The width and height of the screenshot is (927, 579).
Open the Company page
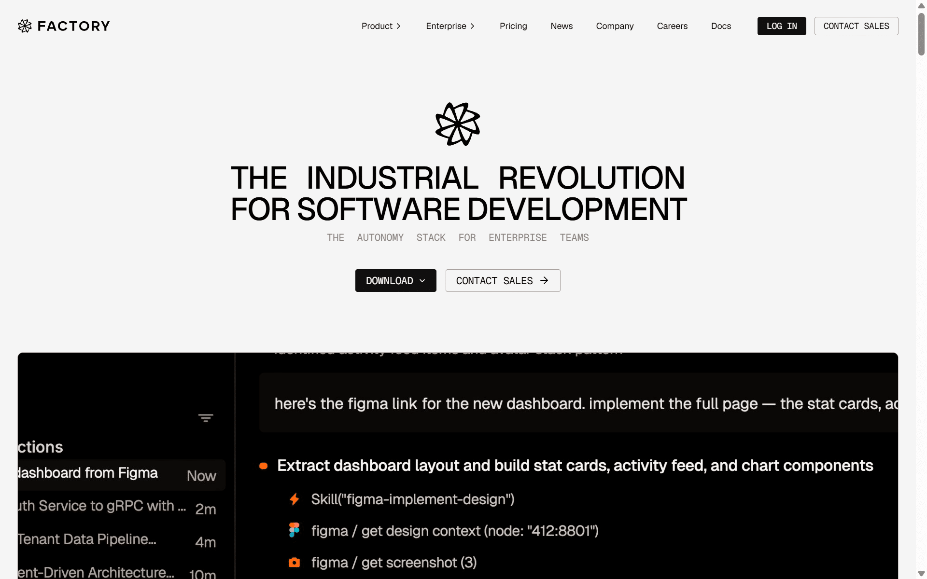tap(615, 26)
